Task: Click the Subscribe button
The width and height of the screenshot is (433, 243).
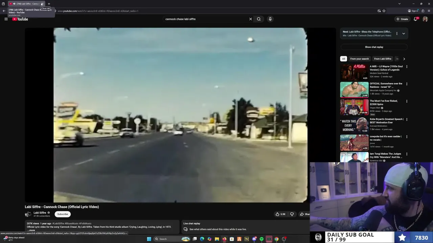Action: [x=63, y=214]
